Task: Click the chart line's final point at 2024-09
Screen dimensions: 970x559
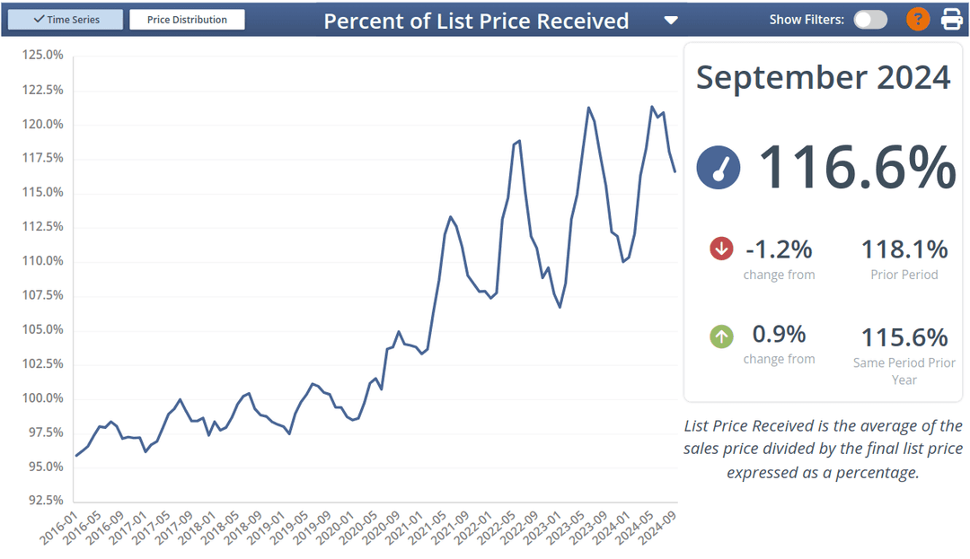Action: (x=675, y=170)
